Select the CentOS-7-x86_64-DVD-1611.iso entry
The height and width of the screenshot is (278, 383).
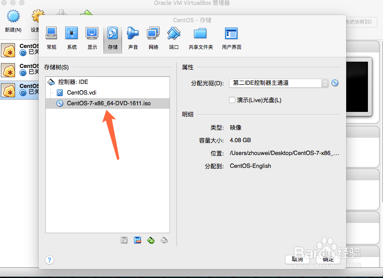click(x=107, y=103)
